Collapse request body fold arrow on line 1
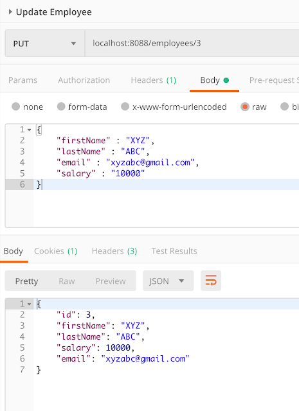 [x=29, y=130]
